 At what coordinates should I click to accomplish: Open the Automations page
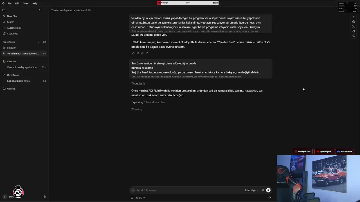tap(24, 28)
